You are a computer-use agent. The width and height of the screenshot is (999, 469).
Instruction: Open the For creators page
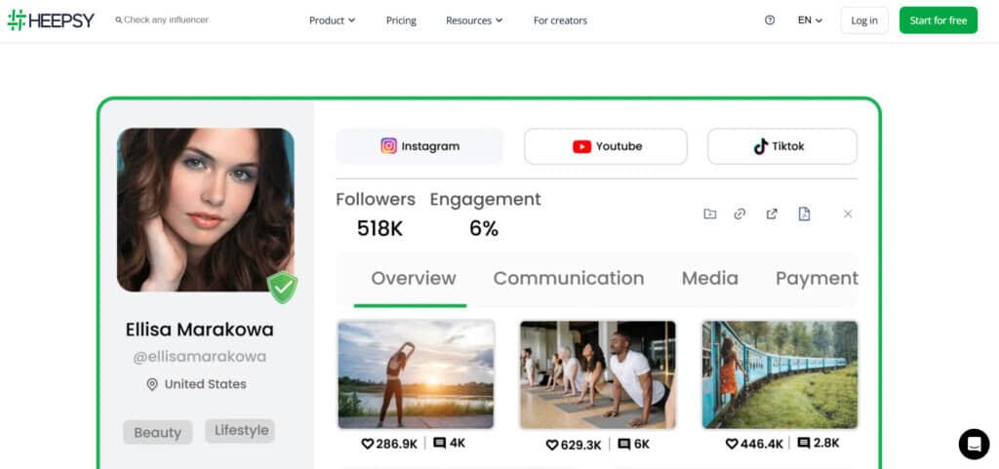pos(561,20)
